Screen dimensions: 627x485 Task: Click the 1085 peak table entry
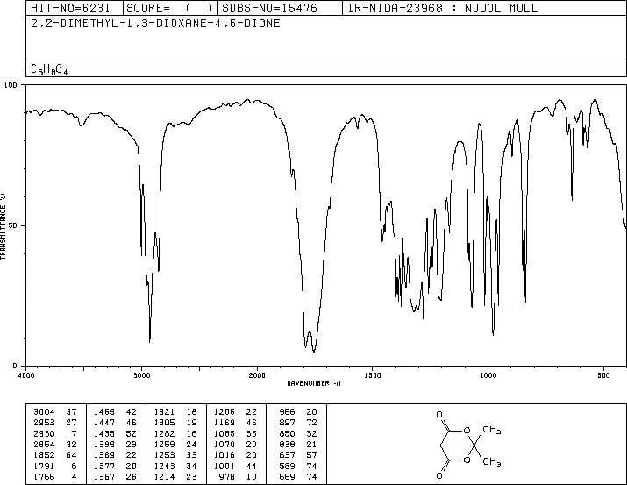(x=235, y=433)
